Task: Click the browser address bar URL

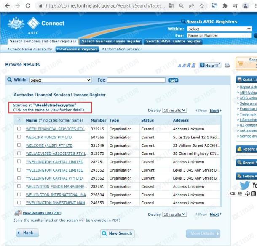Action: pos(105,6)
